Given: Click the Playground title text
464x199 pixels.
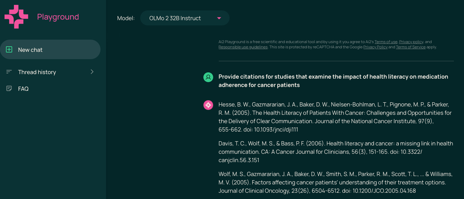Looking at the screenshot, I should tap(58, 17).
